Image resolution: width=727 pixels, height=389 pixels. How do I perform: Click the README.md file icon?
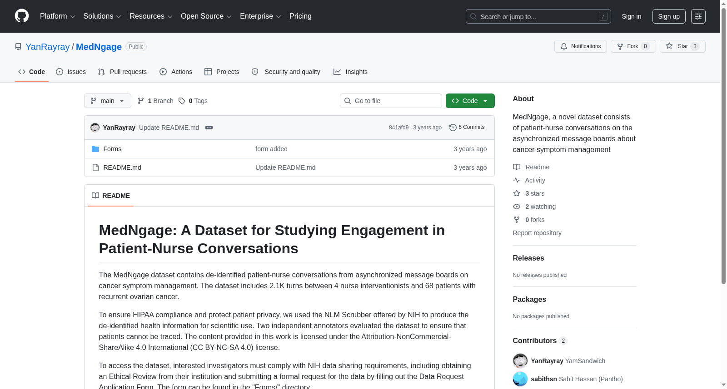95,167
